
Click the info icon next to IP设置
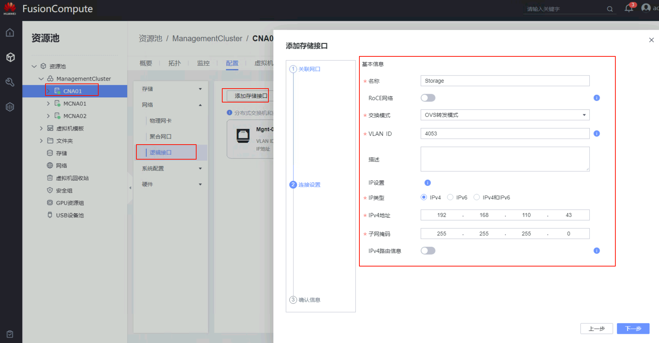pos(427,183)
